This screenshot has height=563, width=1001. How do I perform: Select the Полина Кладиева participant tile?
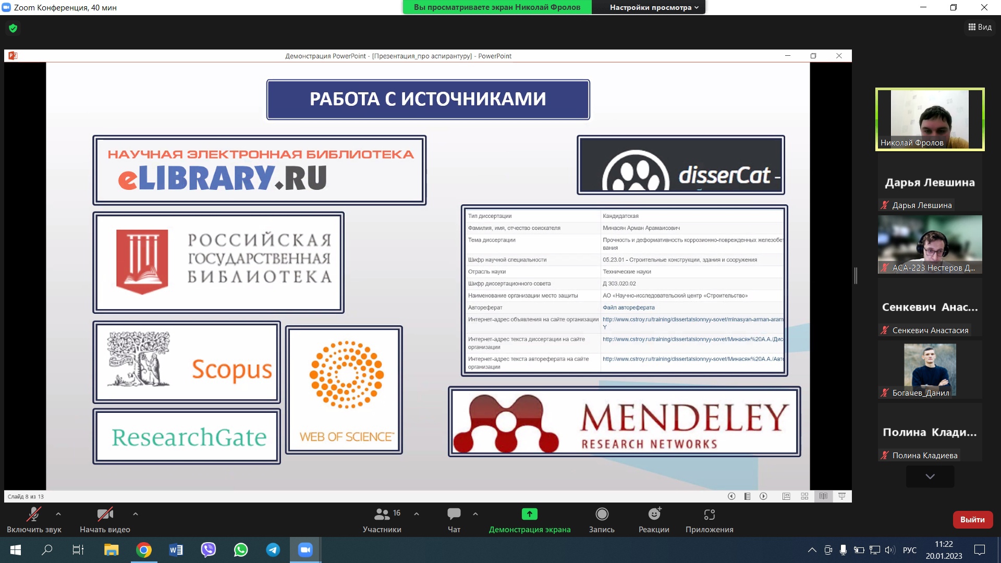tap(930, 432)
